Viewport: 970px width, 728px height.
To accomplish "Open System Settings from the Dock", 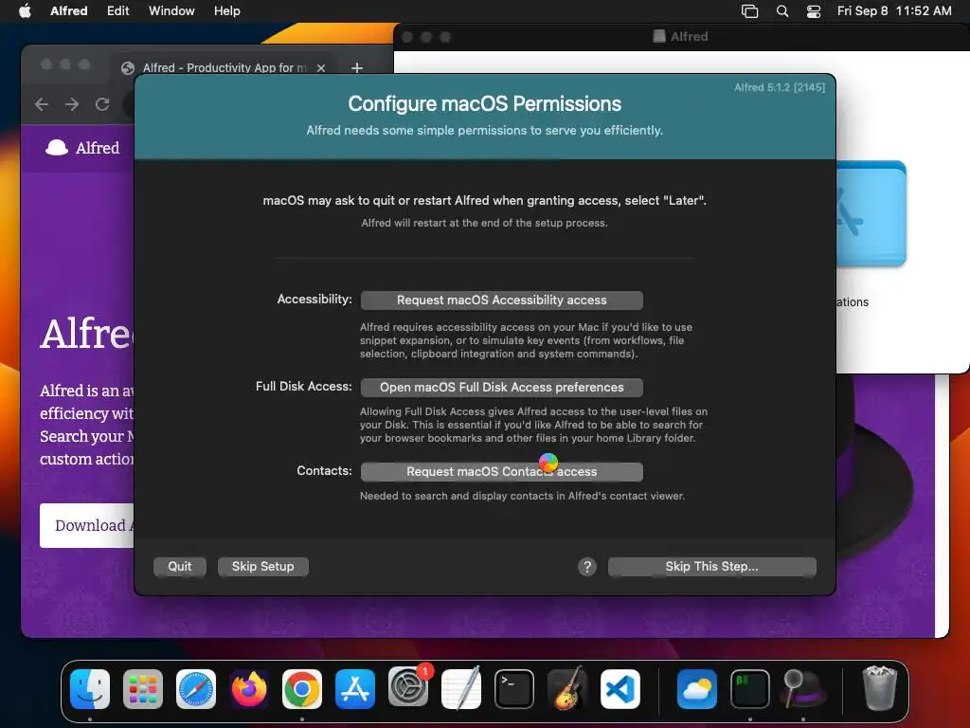I will point(408,687).
